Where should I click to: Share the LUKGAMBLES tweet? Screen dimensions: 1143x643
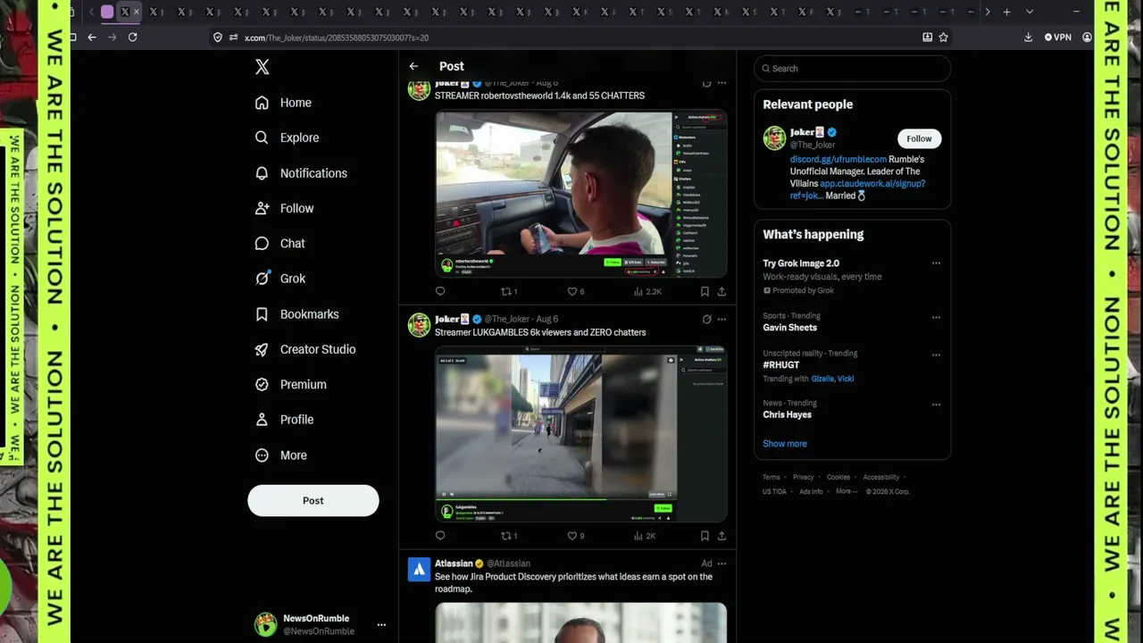[722, 536]
